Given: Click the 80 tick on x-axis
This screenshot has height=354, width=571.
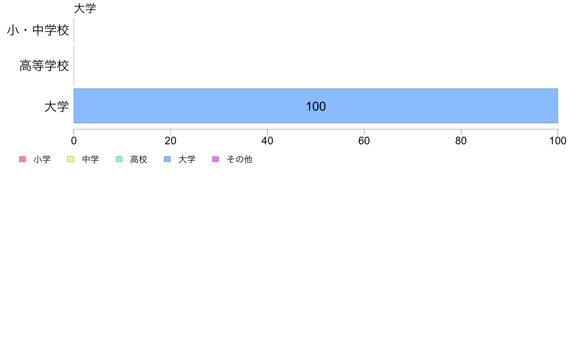Looking at the screenshot, I should click(x=461, y=141).
